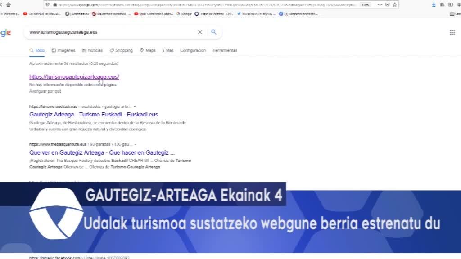Toggle the sidebar icon in toolbar
Viewport: 461px width, 259px height.
pyautogui.click(x=450, y=4)
